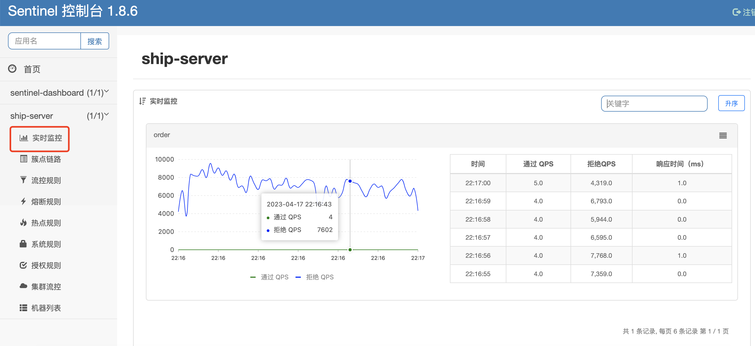Image resolution: width=755 pixels, height=346 pixels.
Task: Click the 通过 QPS column header
Action: click(x=538, y=164)
